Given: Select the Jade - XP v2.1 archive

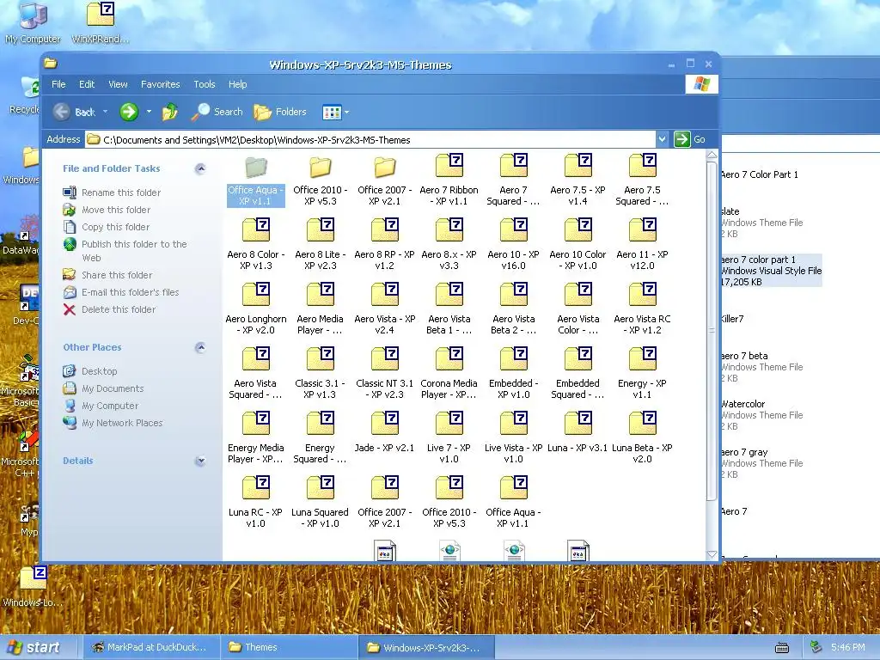Looking at the screenshot, I should click(x=384, y=432).
